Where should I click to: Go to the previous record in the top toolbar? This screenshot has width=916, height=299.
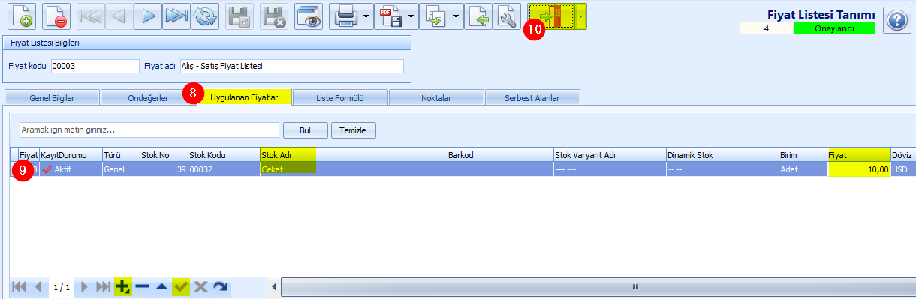pos(119,16)
